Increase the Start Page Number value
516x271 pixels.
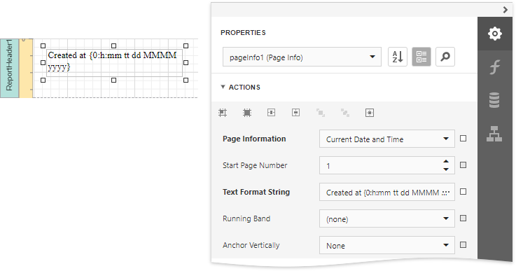click(x=446, y=161)
